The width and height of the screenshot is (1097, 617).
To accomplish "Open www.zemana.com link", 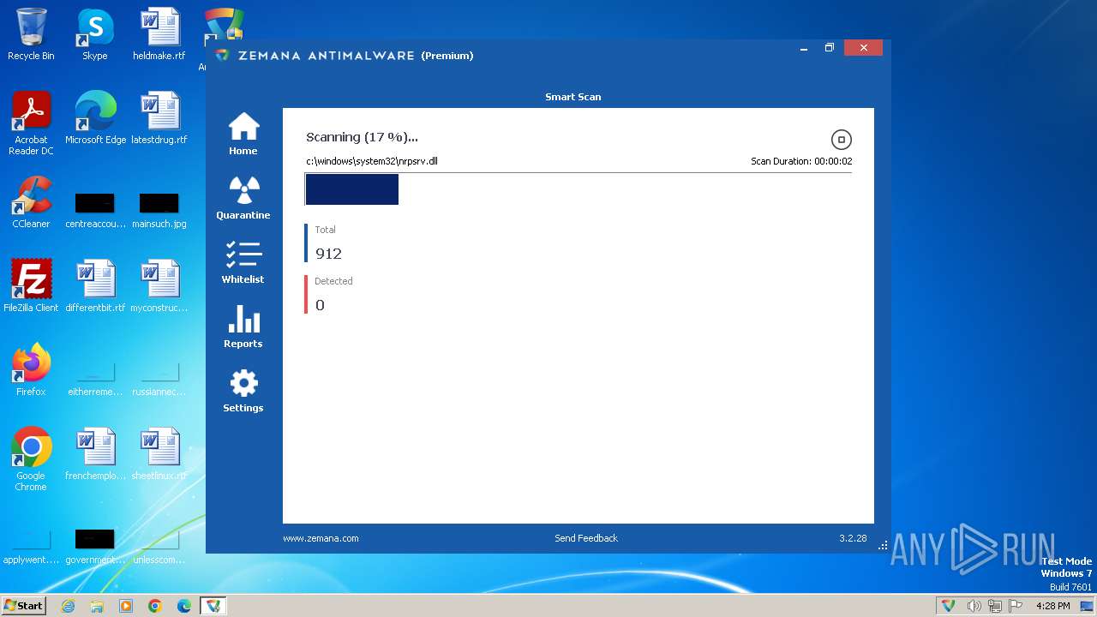I will coord(321,538).
